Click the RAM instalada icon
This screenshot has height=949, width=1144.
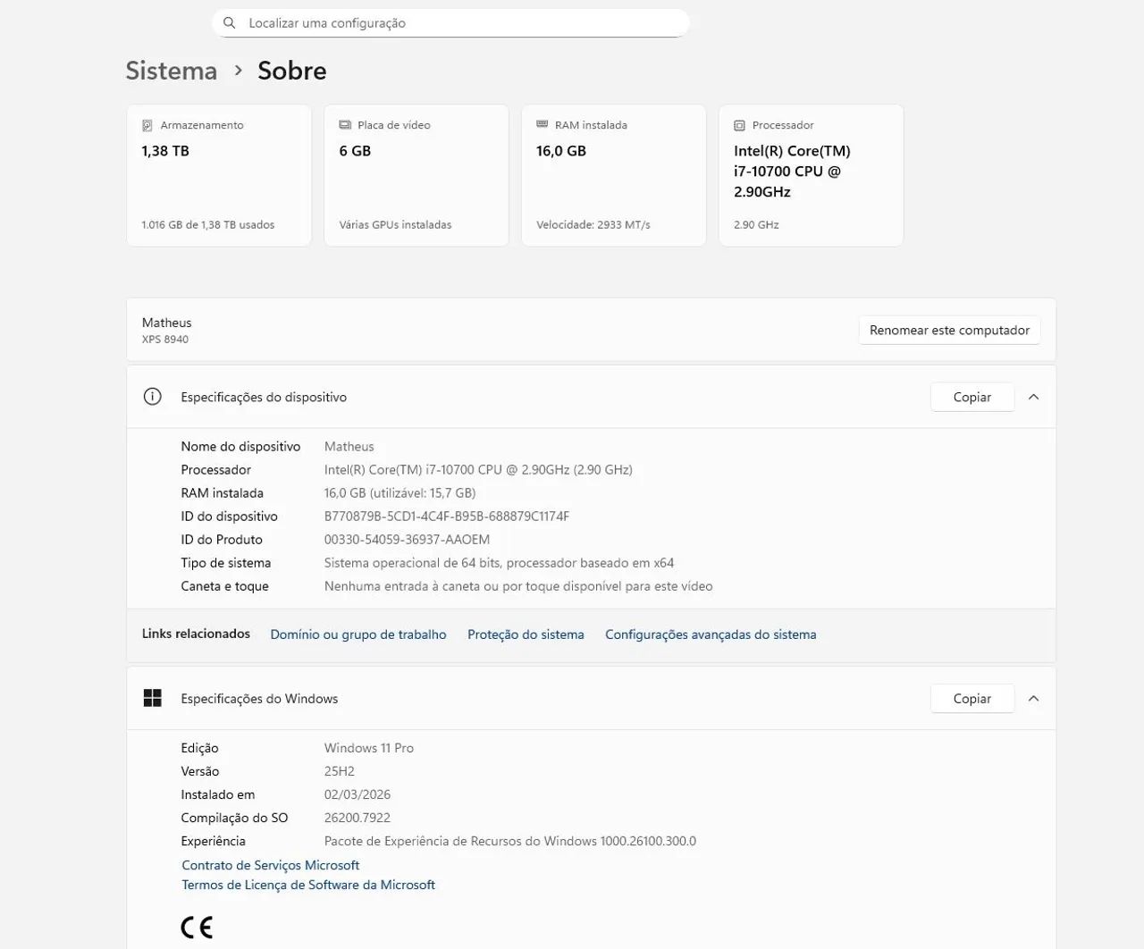pyautogui.click(x=542, y=124)
